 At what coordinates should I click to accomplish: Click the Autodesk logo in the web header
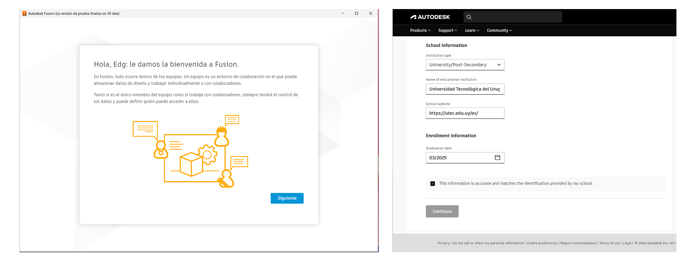[430, 17]
